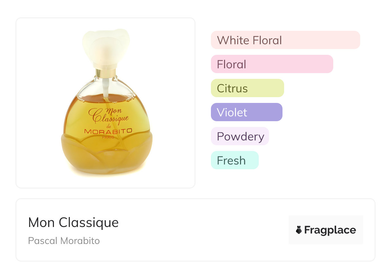Click the MORABITO lettering on the bottle
Viewport: 391px width, 277px height.
click(x=108, y=131)
